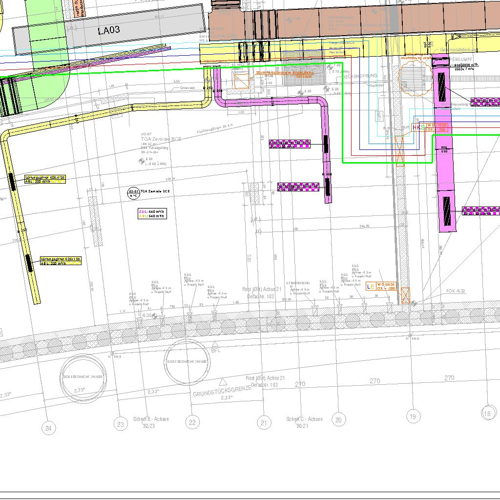The image size is (500, 500).
Task: Click the TGA Zentrale BCE room title
Action: 161,139
